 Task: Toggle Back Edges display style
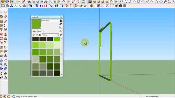click(103, 5)
